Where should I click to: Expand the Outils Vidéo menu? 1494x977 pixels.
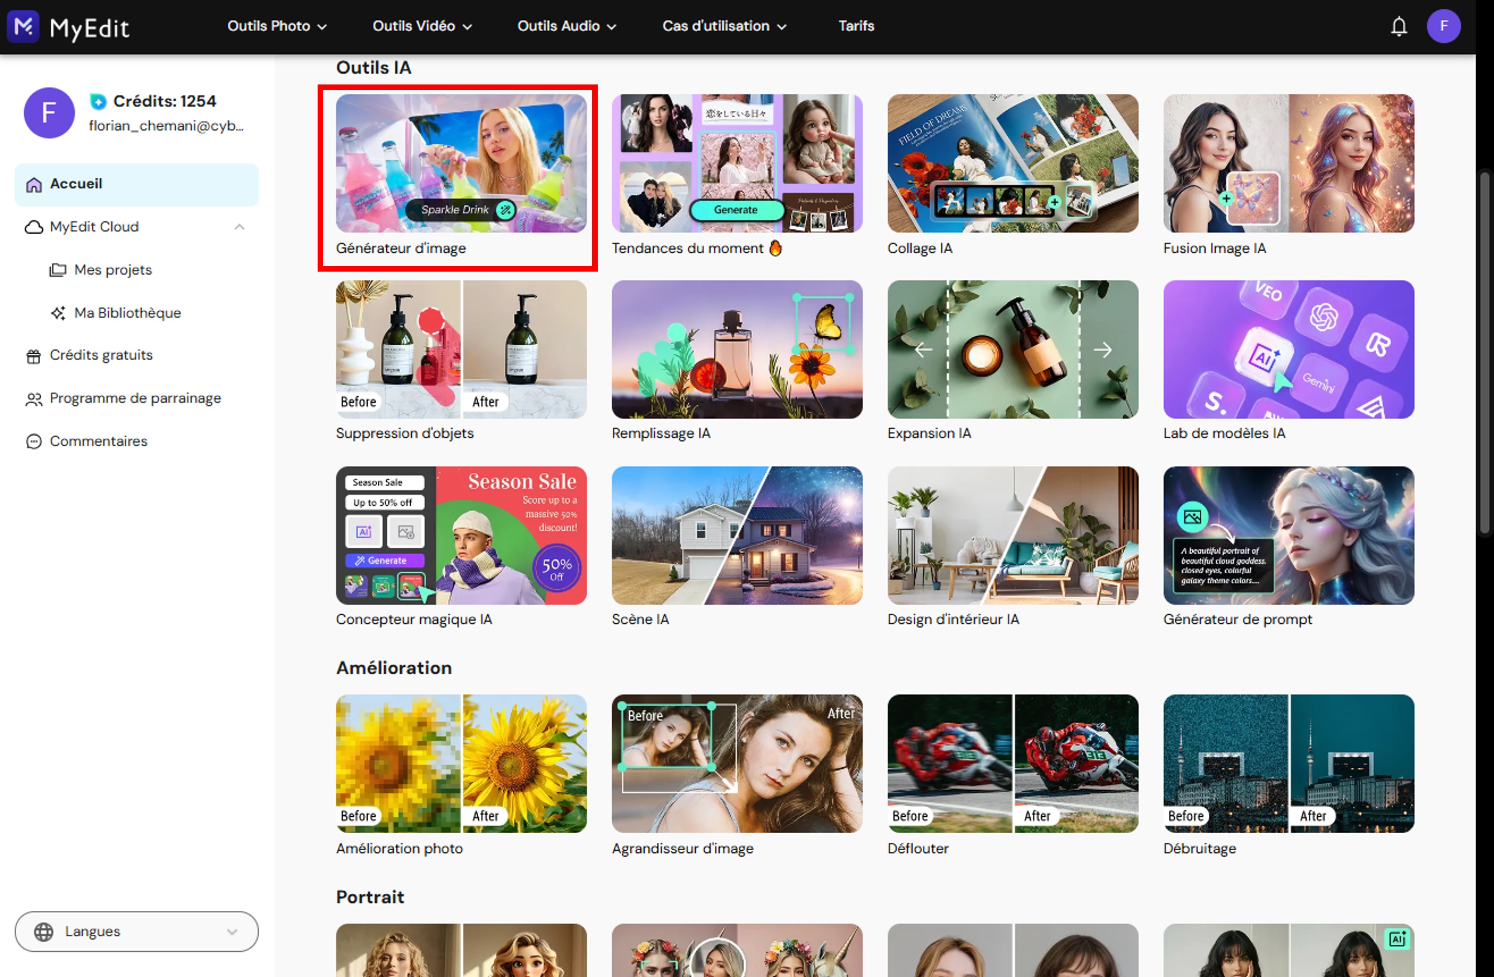(422, 26)
